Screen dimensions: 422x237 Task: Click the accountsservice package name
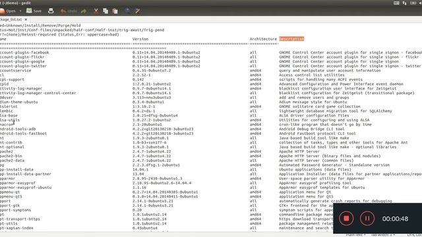point(15,70)
